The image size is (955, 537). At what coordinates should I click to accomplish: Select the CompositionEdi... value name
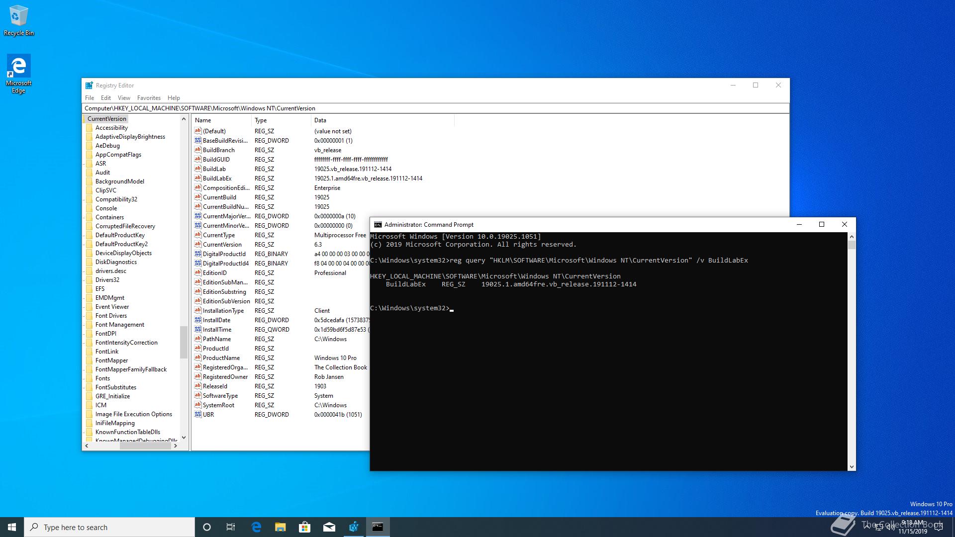(x=226, y=187)
